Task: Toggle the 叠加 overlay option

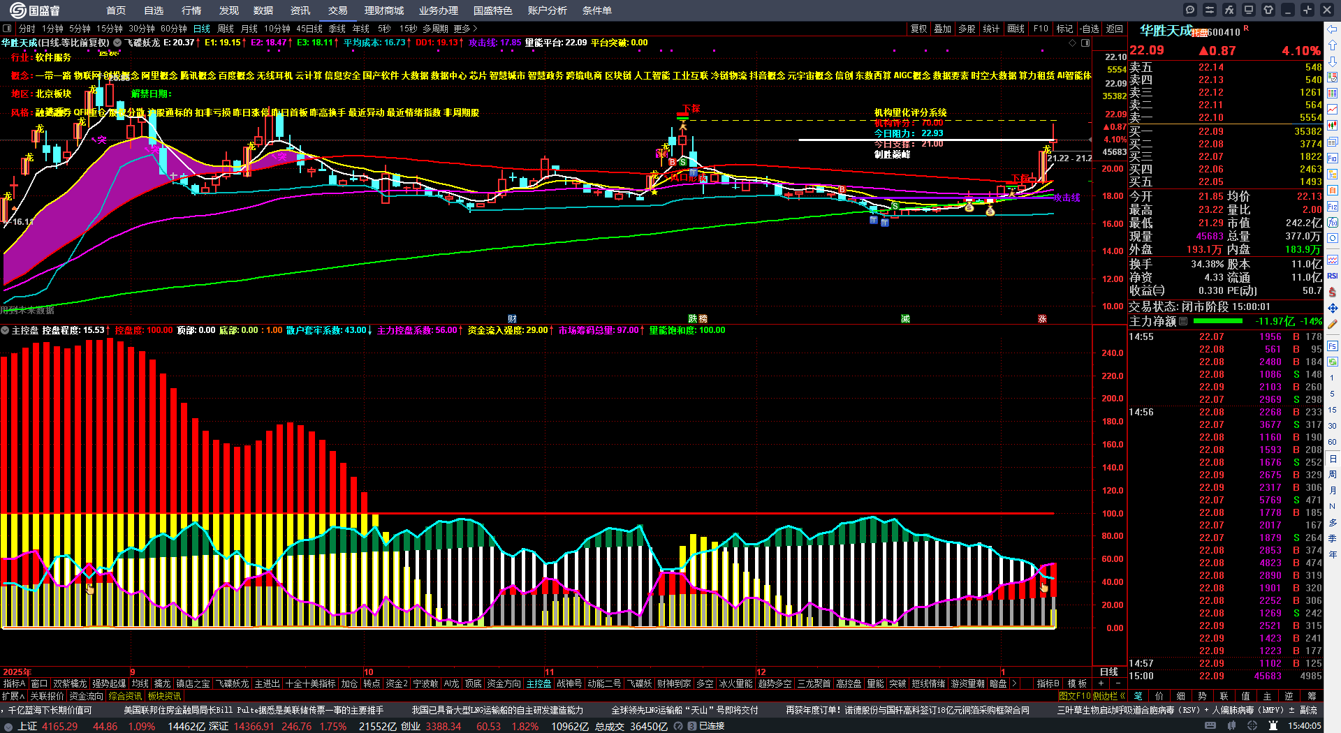Action: click(943, 29)
